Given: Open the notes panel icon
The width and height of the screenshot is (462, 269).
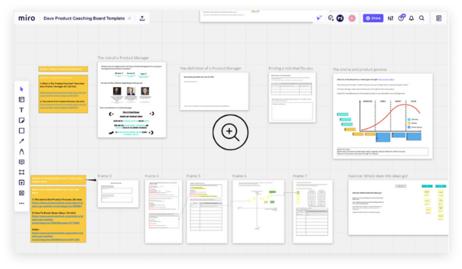Looking at the screenshot, I should click(439, 18).
